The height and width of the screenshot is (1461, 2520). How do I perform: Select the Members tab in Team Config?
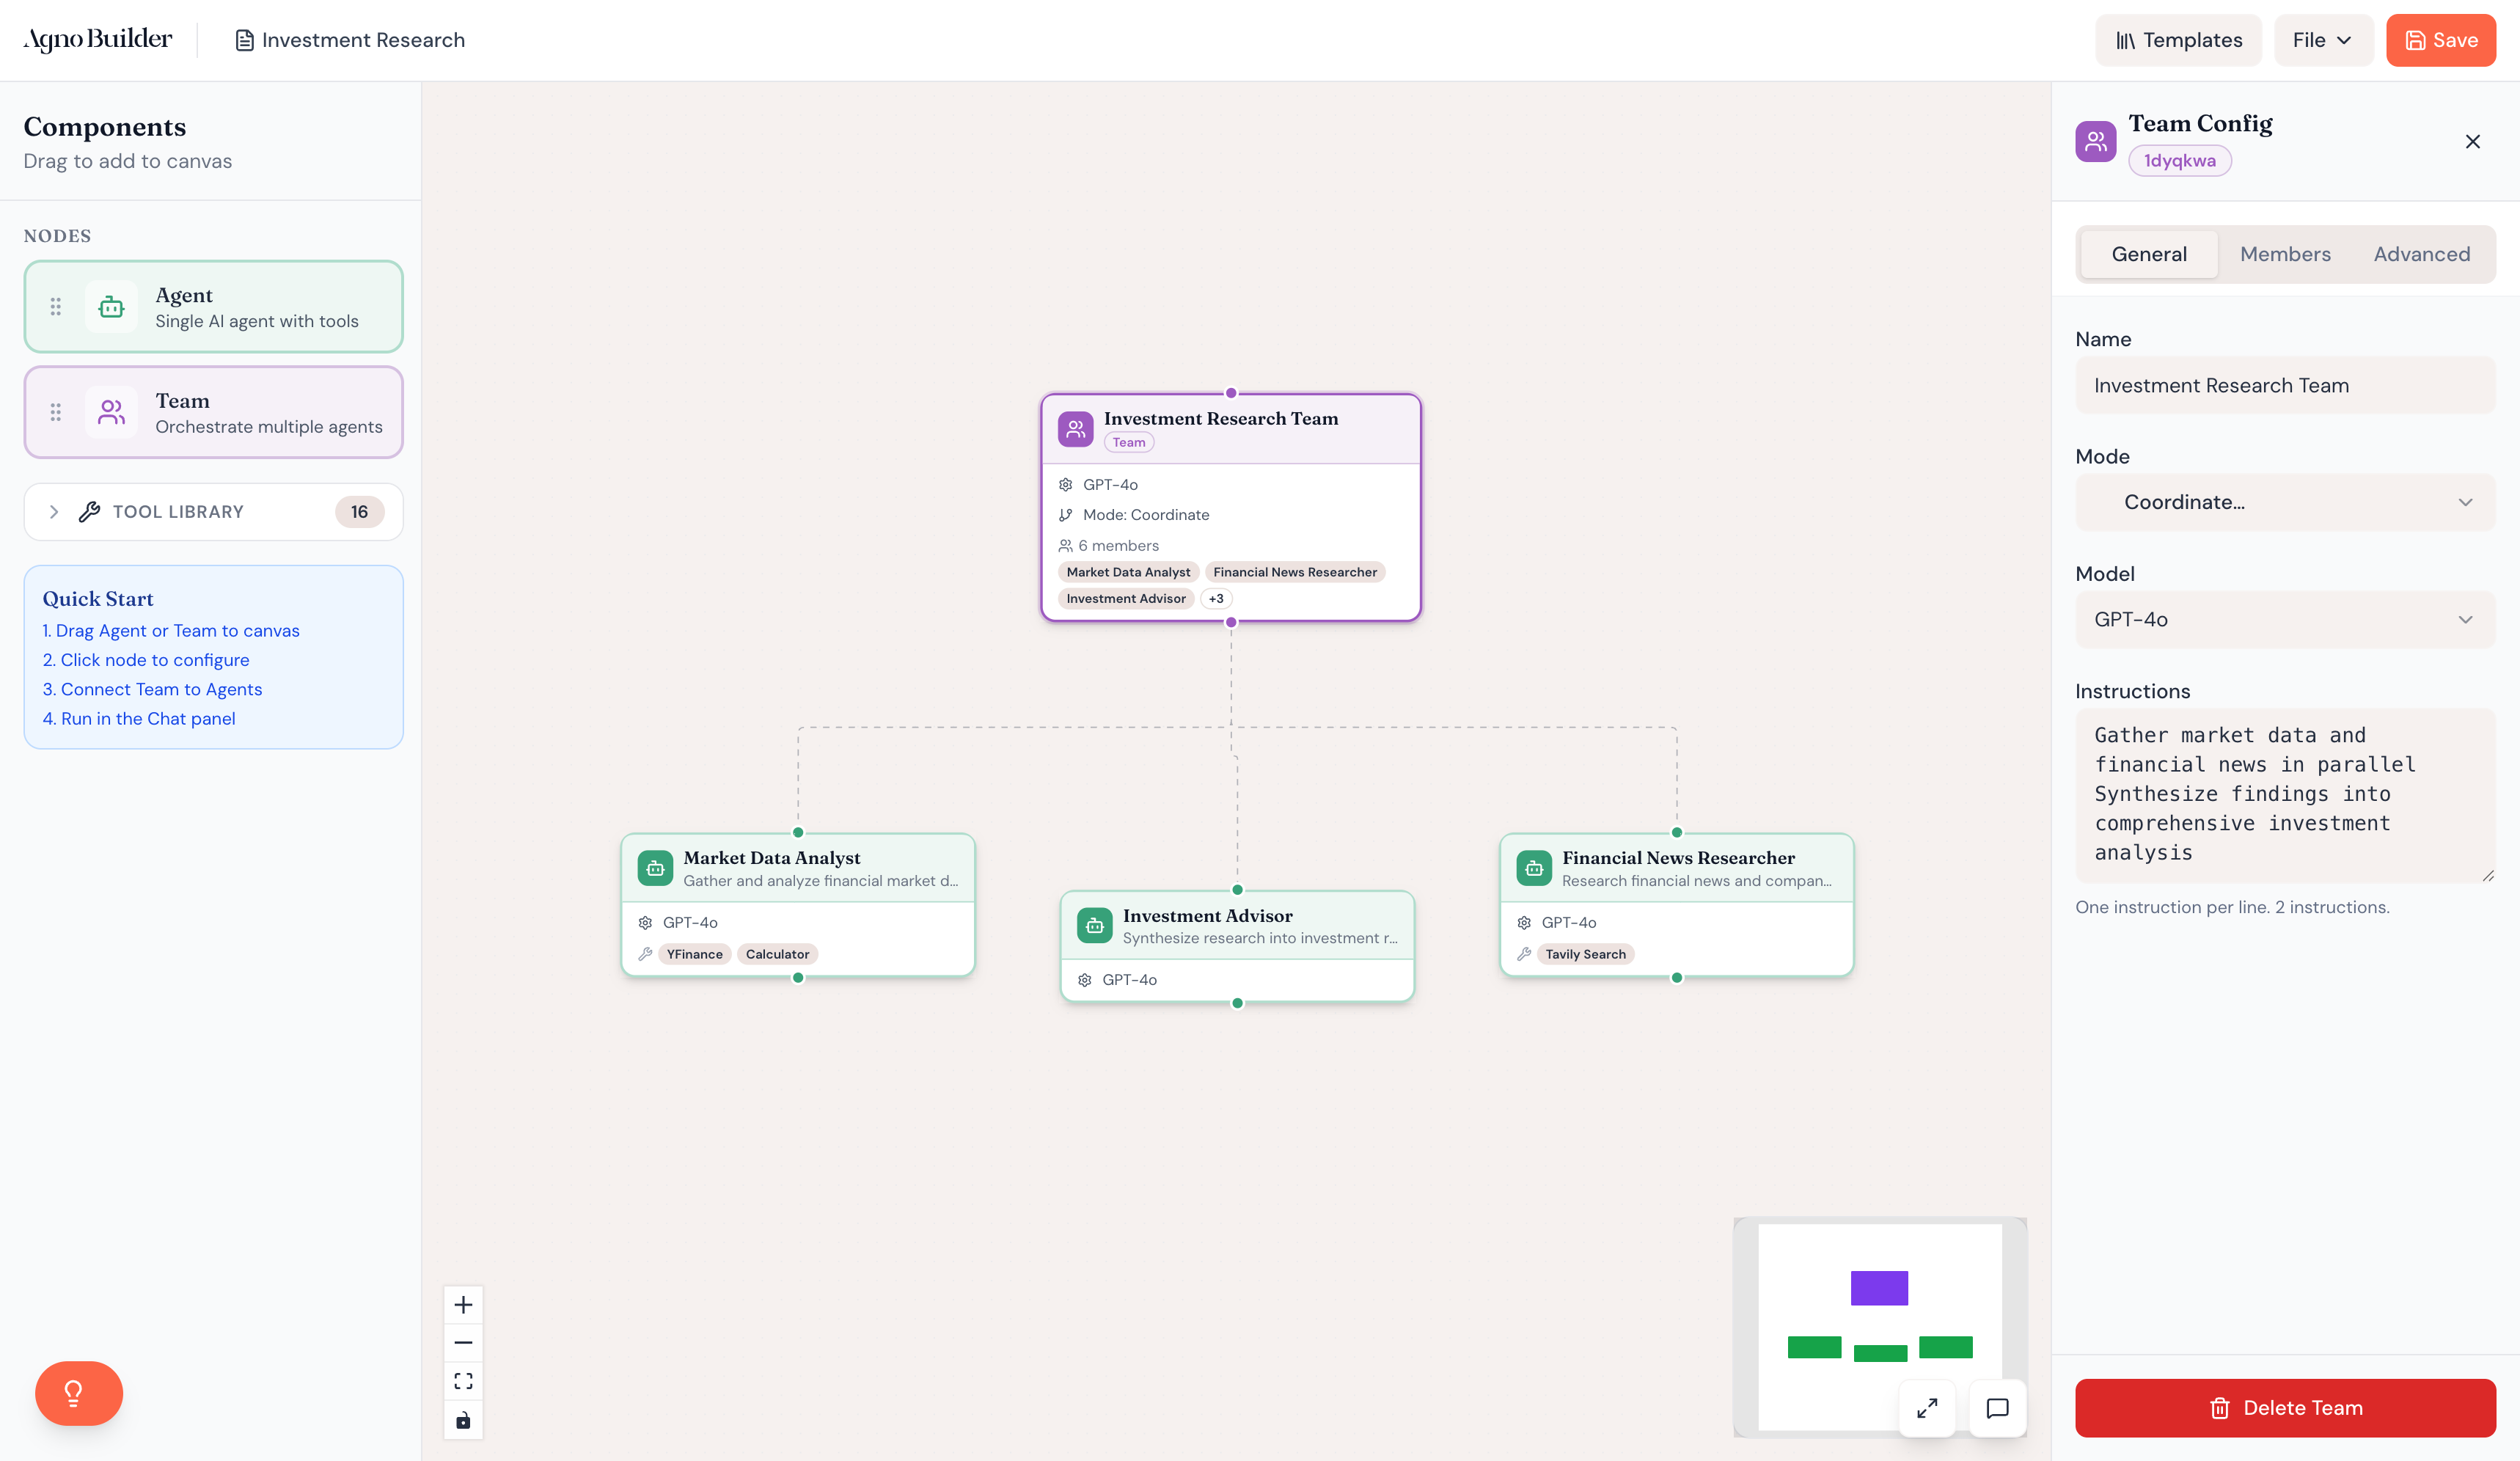(2285, 254)
